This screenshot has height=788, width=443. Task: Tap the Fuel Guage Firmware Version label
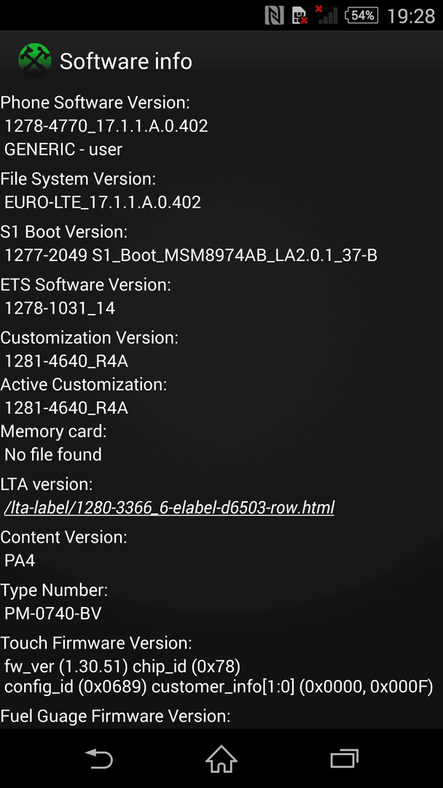click(x=115, y=716)
